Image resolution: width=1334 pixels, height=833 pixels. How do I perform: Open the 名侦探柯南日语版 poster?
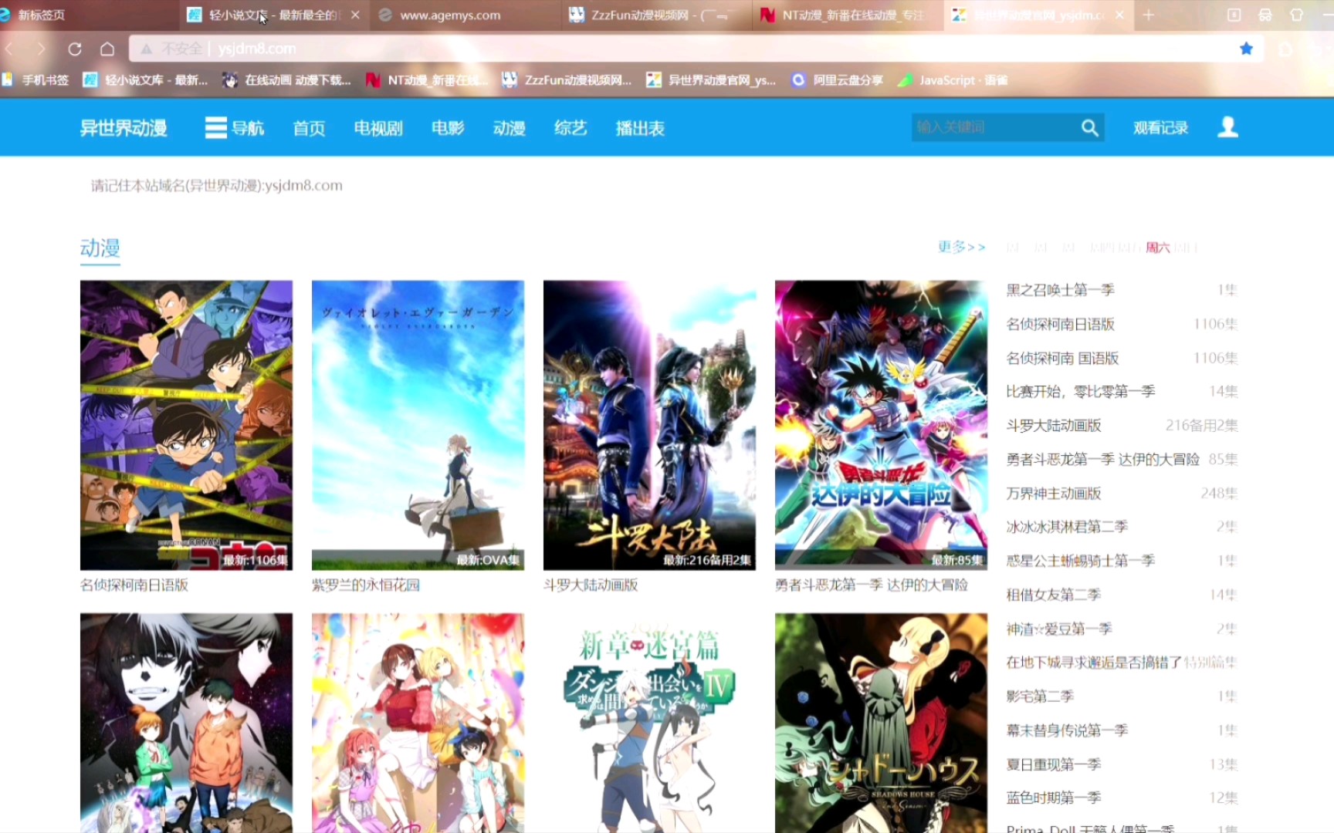click(186, 425)
